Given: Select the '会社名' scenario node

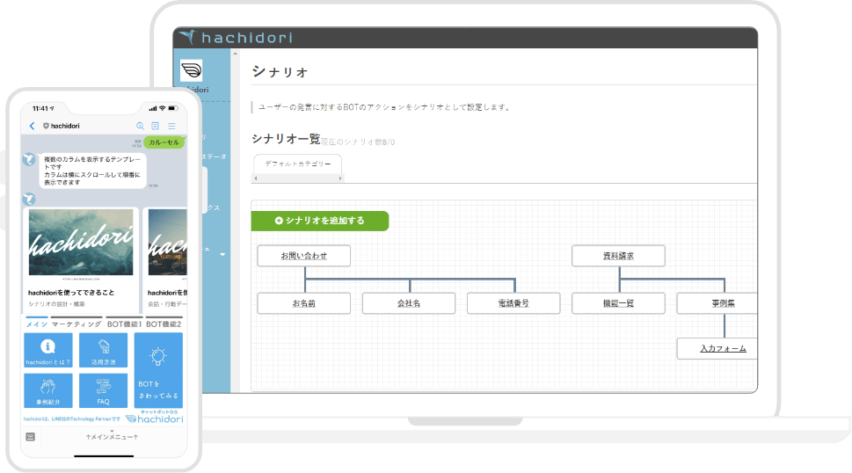Looking at the screenshot, I should point(409,303).
